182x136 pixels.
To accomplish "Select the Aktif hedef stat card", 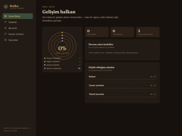I will click(x=97, y=32).
